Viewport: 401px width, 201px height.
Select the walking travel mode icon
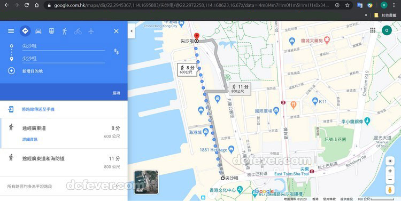(65, 31)
